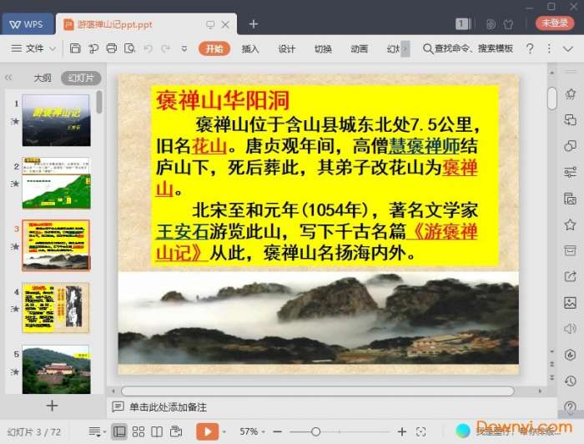
Task: Select slide 1 thumbnail
Action: click(x=56, y=120)
